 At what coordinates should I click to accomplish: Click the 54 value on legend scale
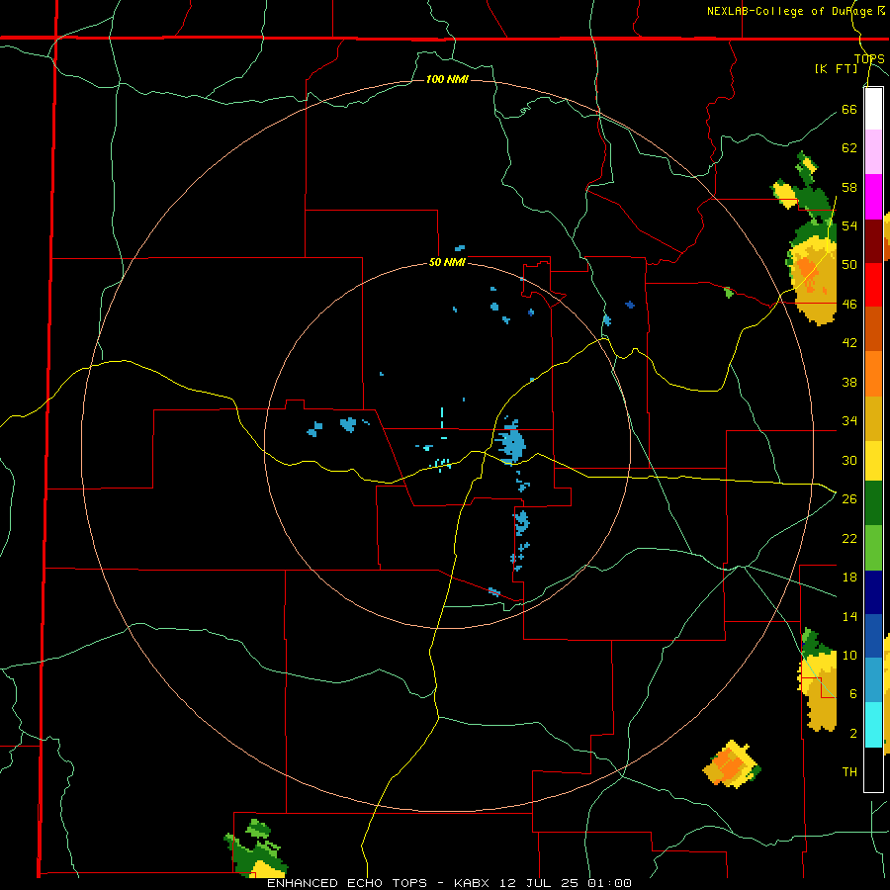(849, 225)
